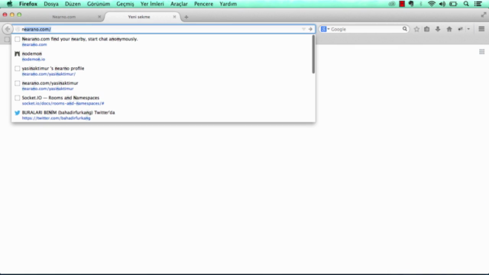Open Spotlight search icon
Viewport: 489px width, 275px height.
click(466, 4)
